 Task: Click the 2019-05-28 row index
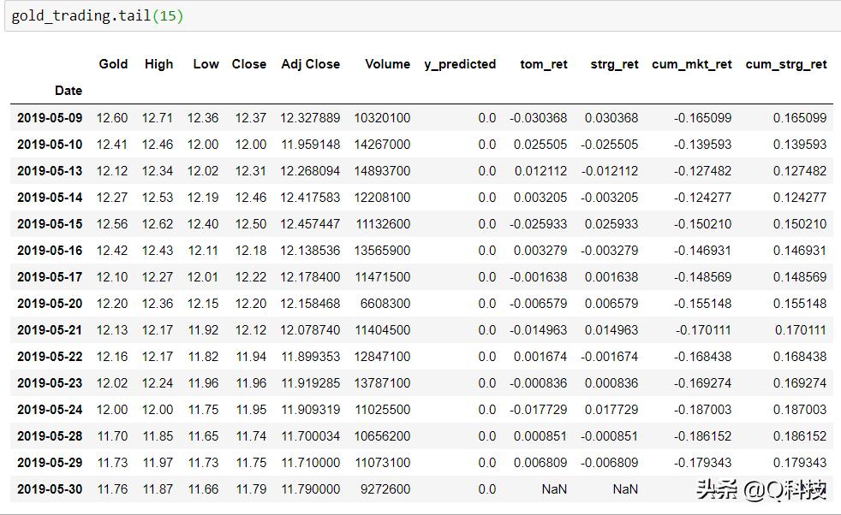(50, 436)
